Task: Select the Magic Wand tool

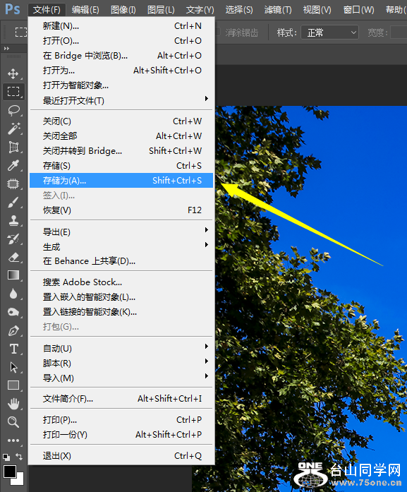Action: point(13,128)
